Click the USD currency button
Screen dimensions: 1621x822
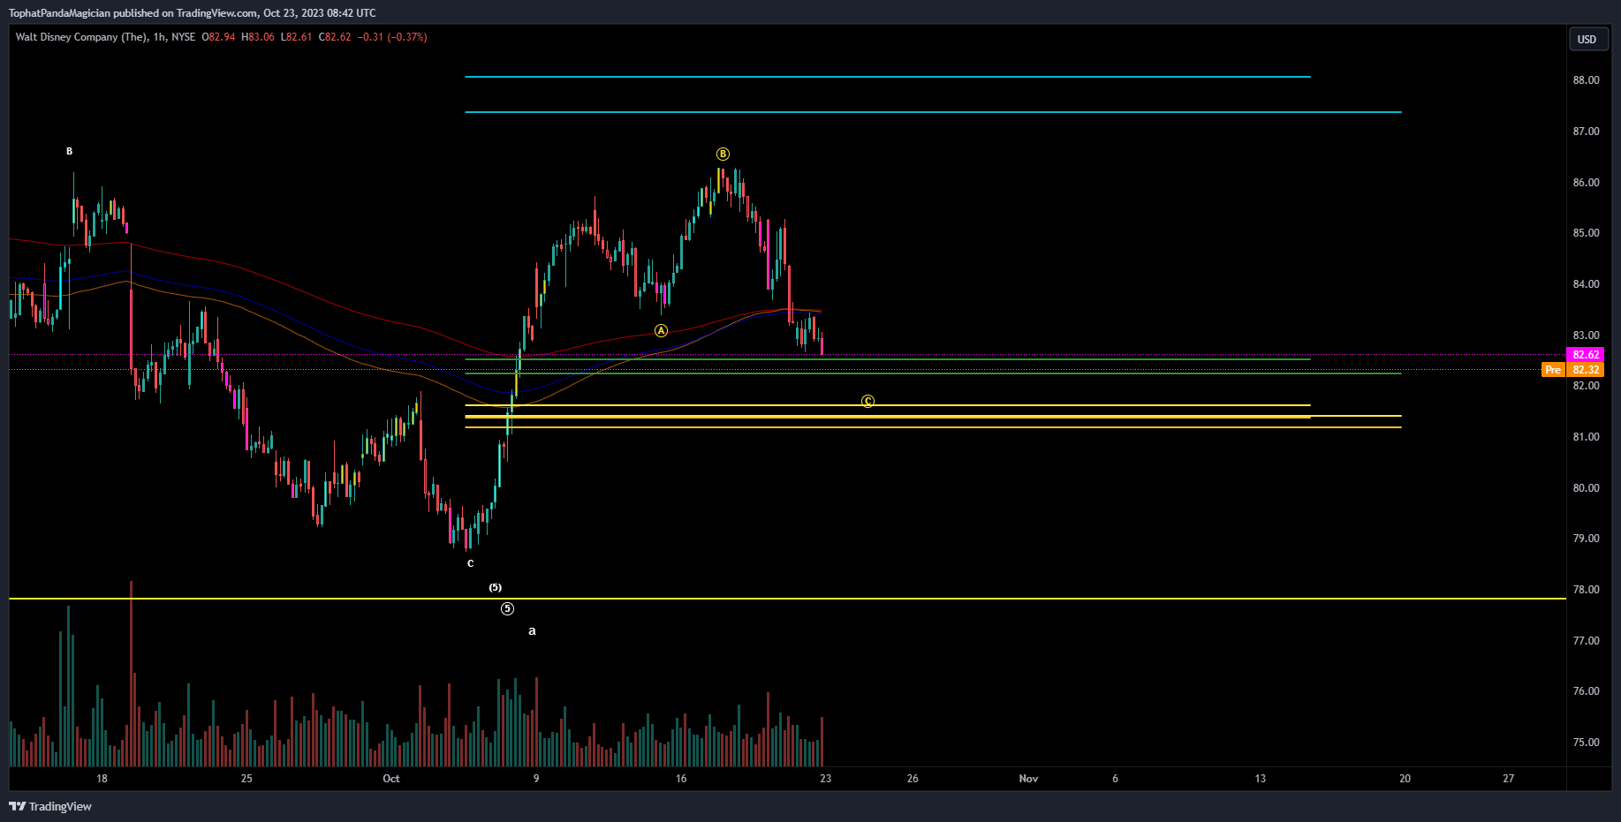pyautogui.click(x=1587, y=39)
